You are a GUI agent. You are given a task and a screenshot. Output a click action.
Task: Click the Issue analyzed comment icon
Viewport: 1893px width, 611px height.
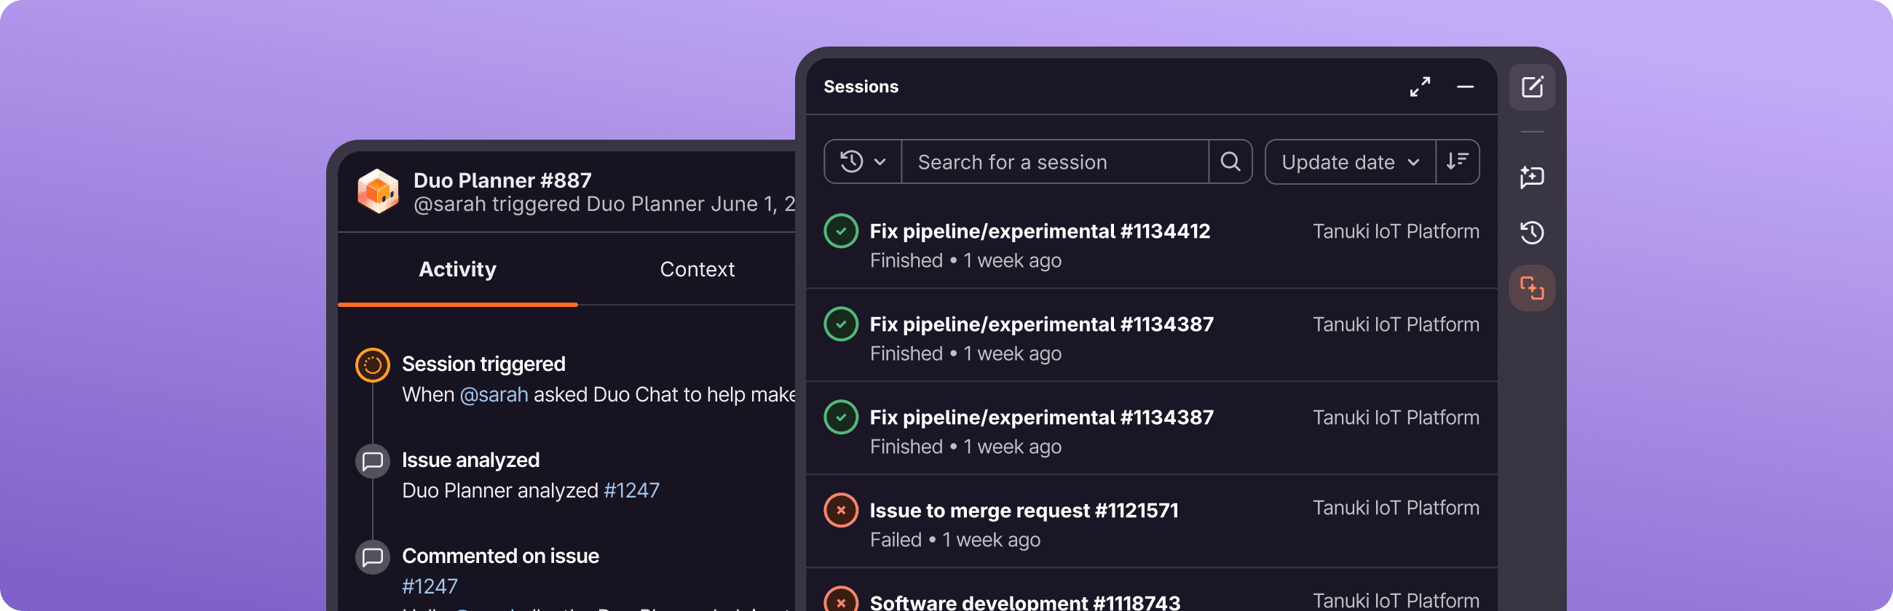pyautogui.click(x=373, y=461)
